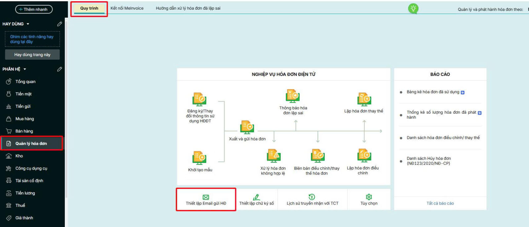Open Thiết lập chữ ký số
This screenshot has height=227, width=529.
(257, 200)
